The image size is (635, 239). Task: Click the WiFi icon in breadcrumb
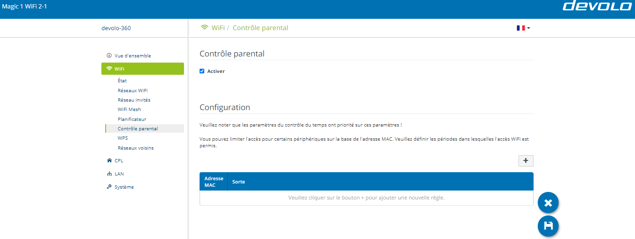coord(204,28)
